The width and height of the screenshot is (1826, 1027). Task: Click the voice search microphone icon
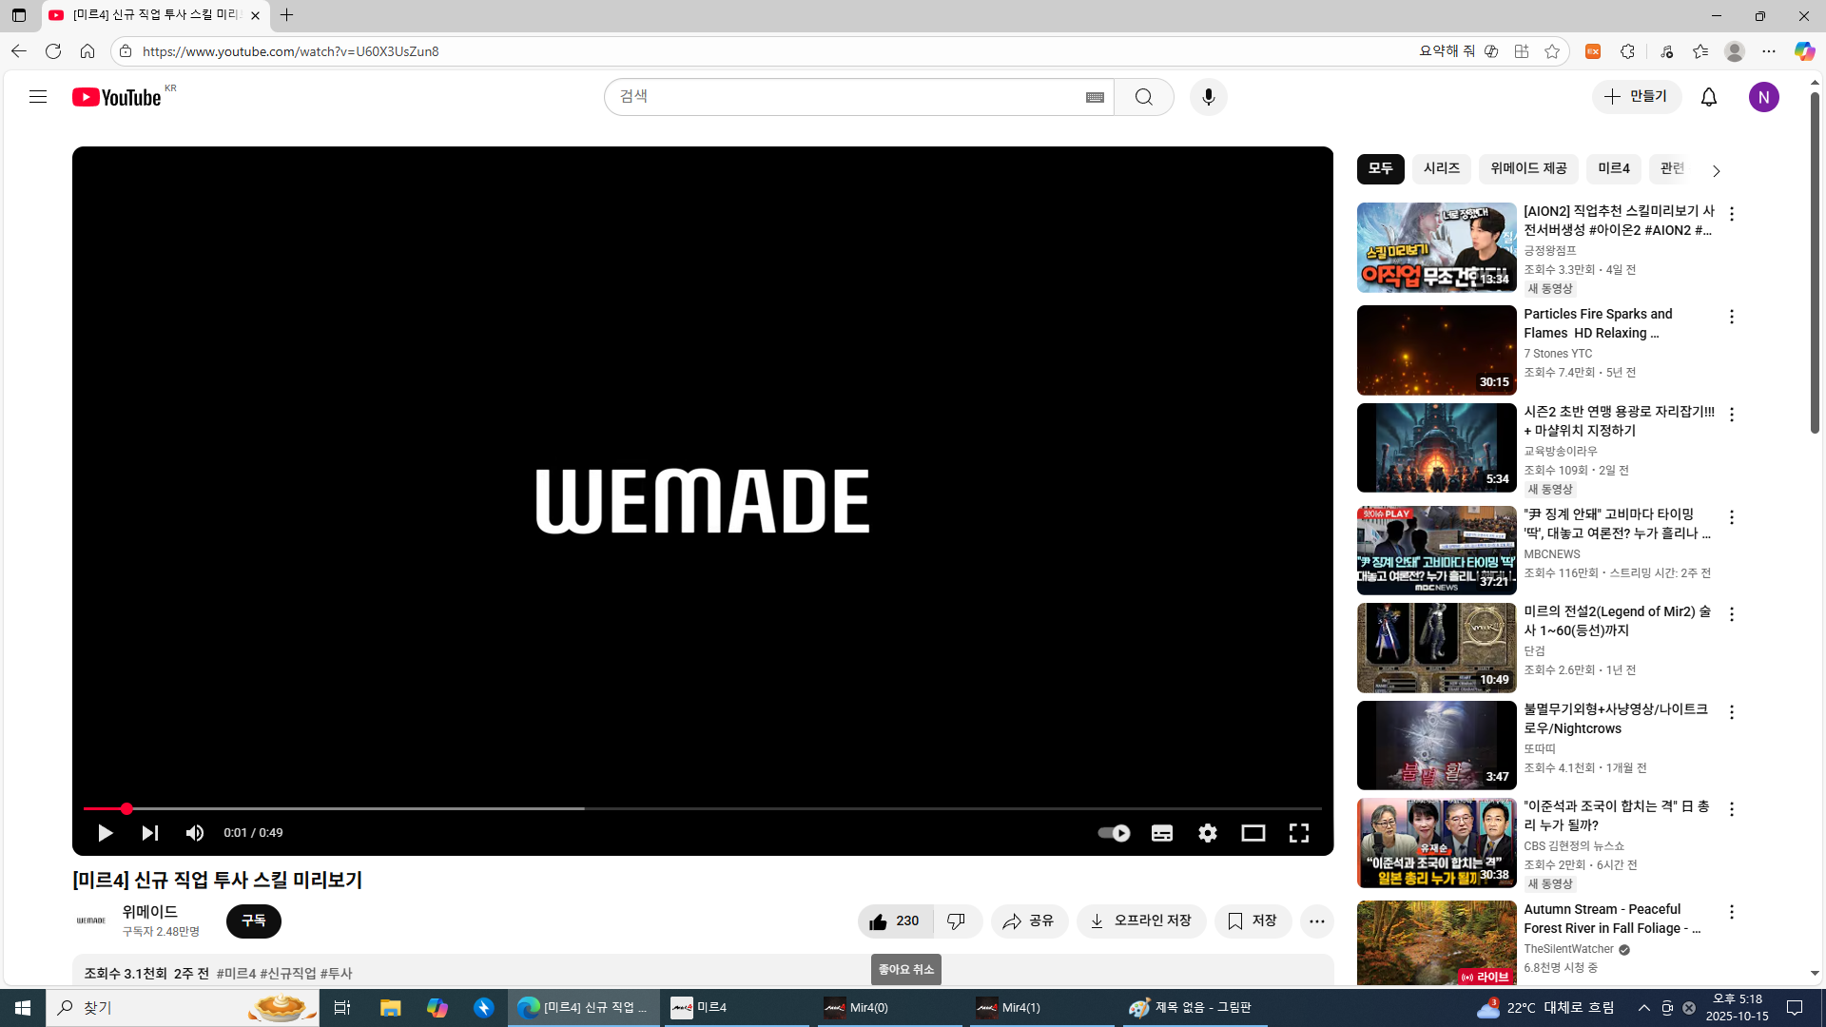[x=1208, y=97]
